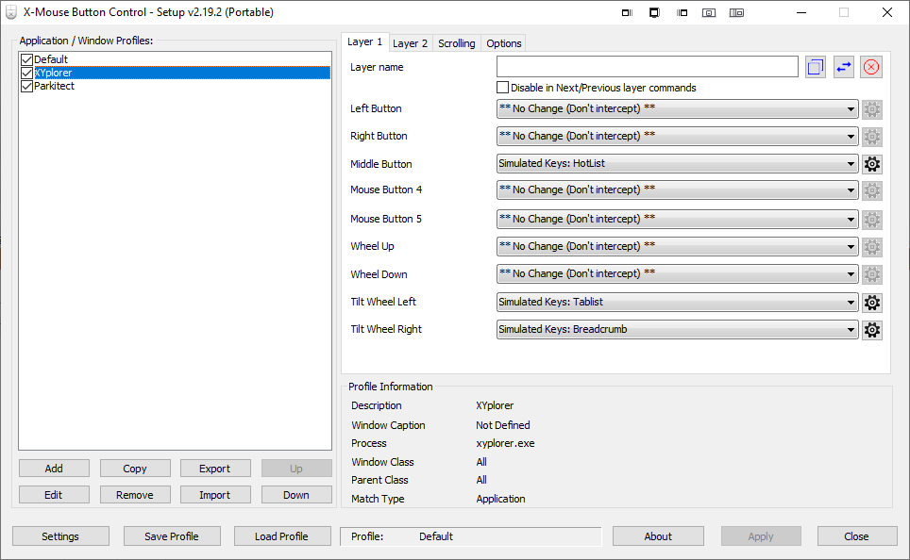Click the mouse app icon in the title bar

coord(10,12)
